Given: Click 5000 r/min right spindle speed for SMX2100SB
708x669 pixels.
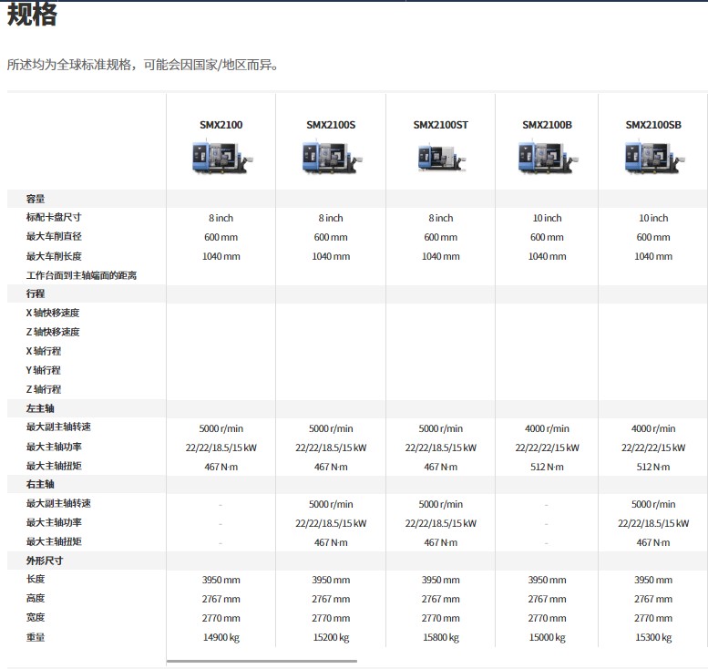Looking at the screenshot, I should [x=653, y=504].
